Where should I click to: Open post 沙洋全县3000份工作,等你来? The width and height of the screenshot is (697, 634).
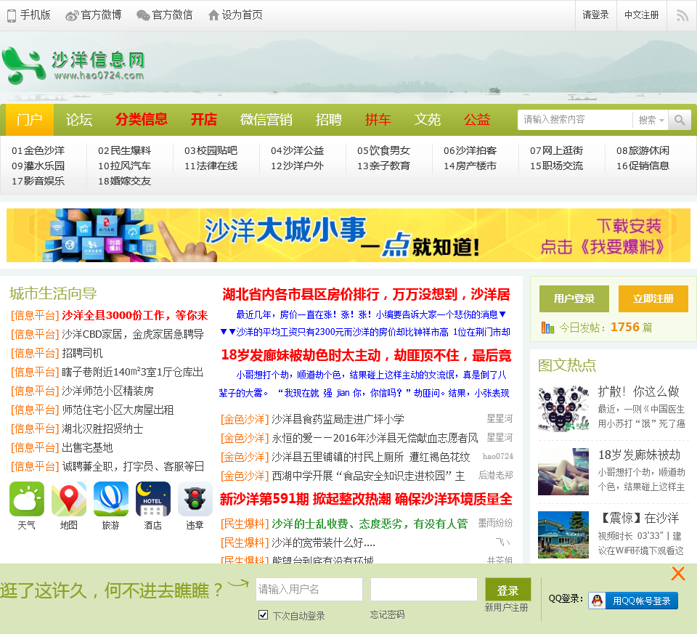coord(135,316)
